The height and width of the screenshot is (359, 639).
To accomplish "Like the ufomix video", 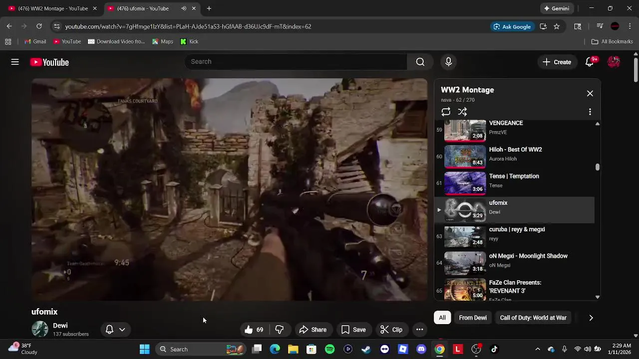I will point(254,330).
